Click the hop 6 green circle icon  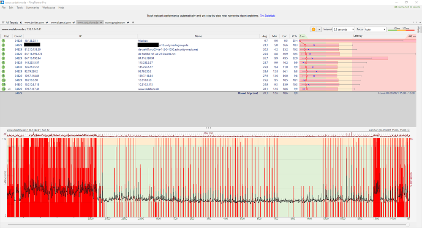tap(3, 62)
